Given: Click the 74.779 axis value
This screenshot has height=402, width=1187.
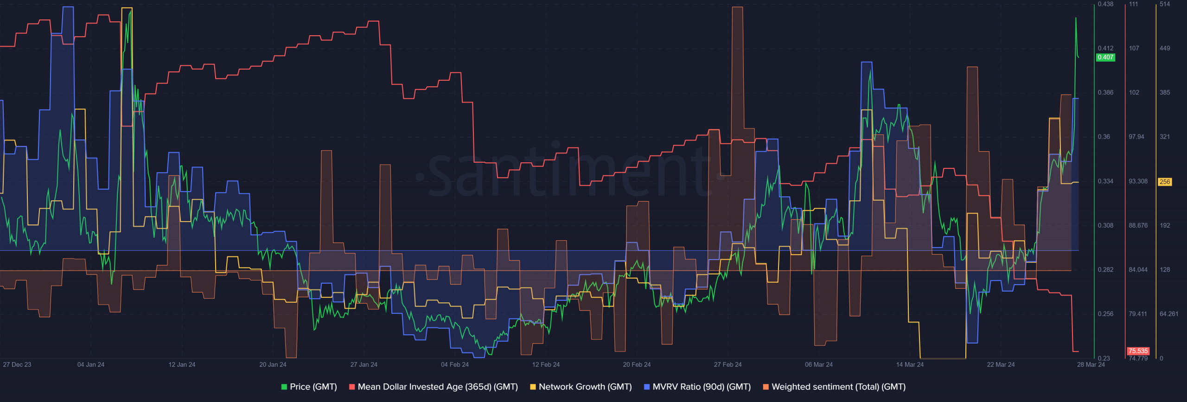Looking at the screenshot, I should tap(1138, 358).
